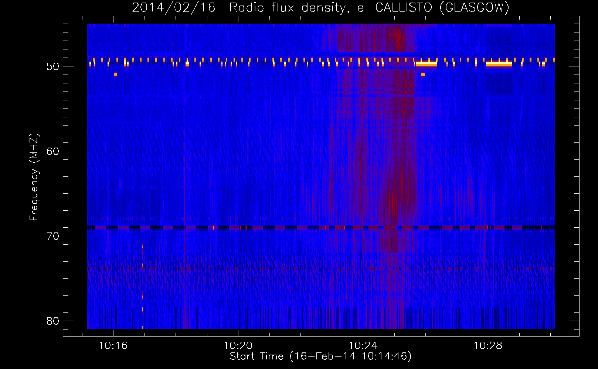This screenshot has width=598, height=369.
Task: Click the bright interference bar near 10:26 at 50 MHz
Action: pos(426,64)
